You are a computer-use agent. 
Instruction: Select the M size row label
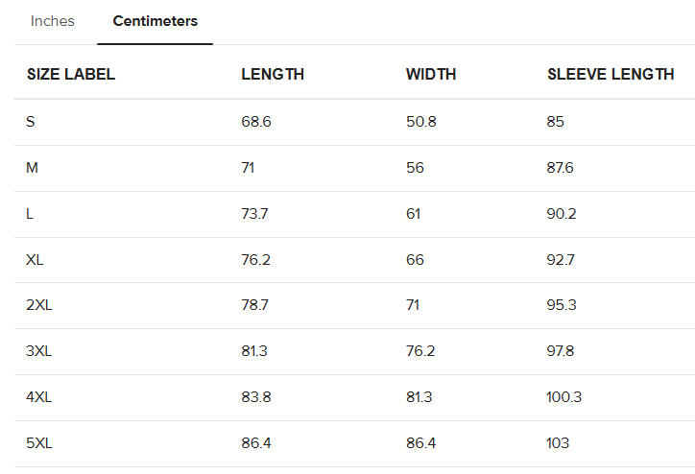[x=32, y=168]
